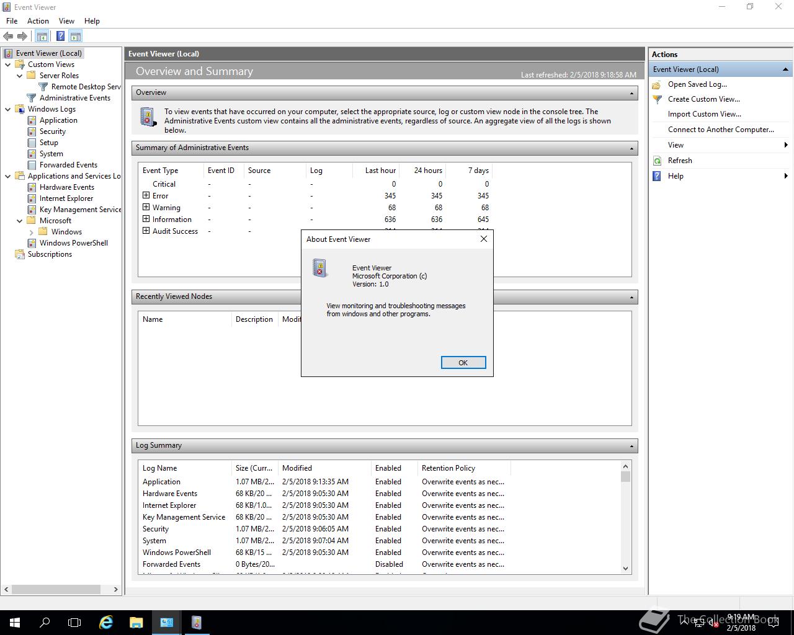794x635 pixels.
Task: Open the Action menu
Action: pyautogui.click(x=38, y=21)
